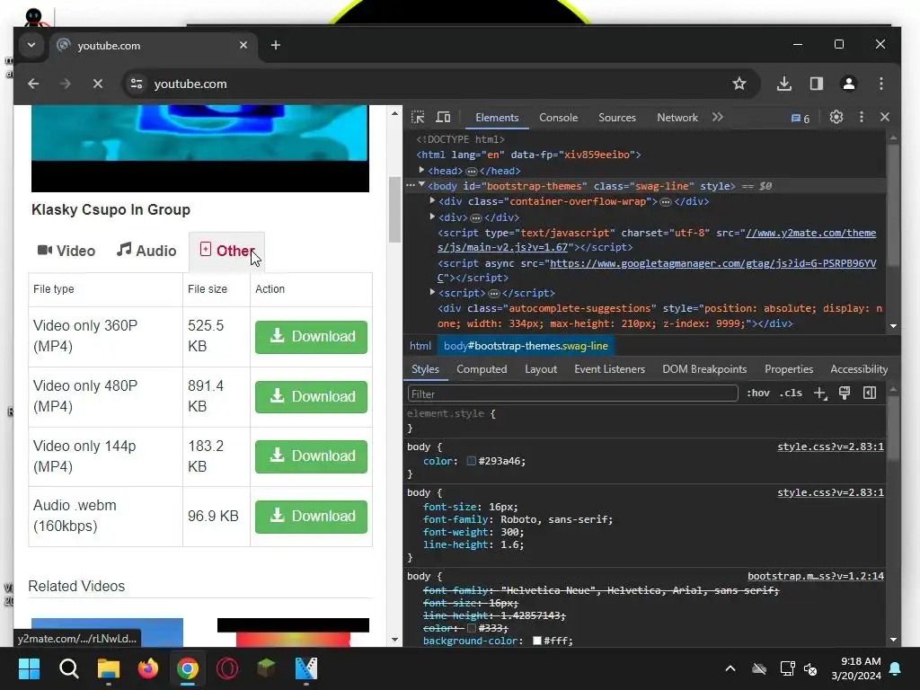Toggle computed styles sidebar icon
920x690 pixels.
870,394
